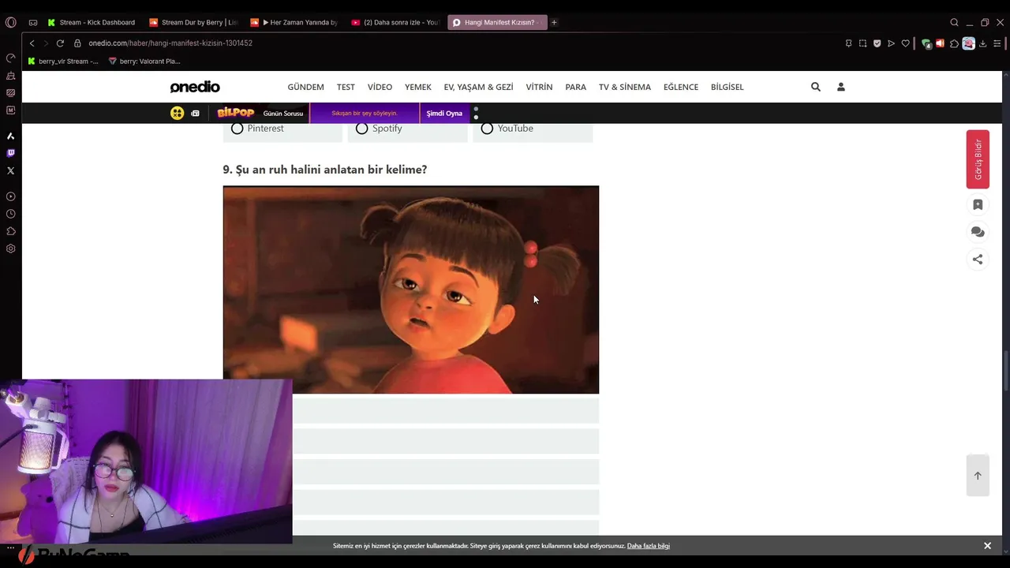Open the EĞLENCE section
1010x568 pixels.
point(680,87)
